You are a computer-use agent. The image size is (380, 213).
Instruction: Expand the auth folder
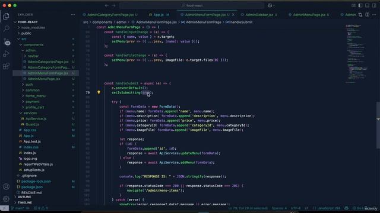point(29,85)
